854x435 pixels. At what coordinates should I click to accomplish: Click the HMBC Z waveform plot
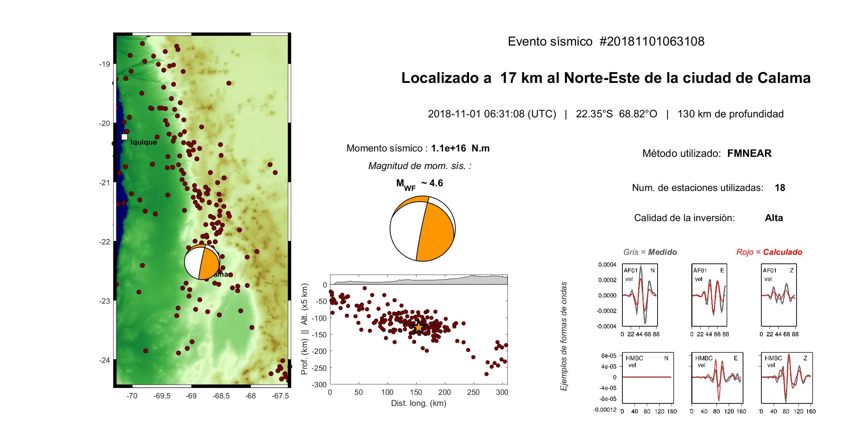point(786,378)
